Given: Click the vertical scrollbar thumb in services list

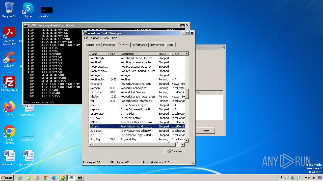Looking at the screenshot, I should coord(187,94).
